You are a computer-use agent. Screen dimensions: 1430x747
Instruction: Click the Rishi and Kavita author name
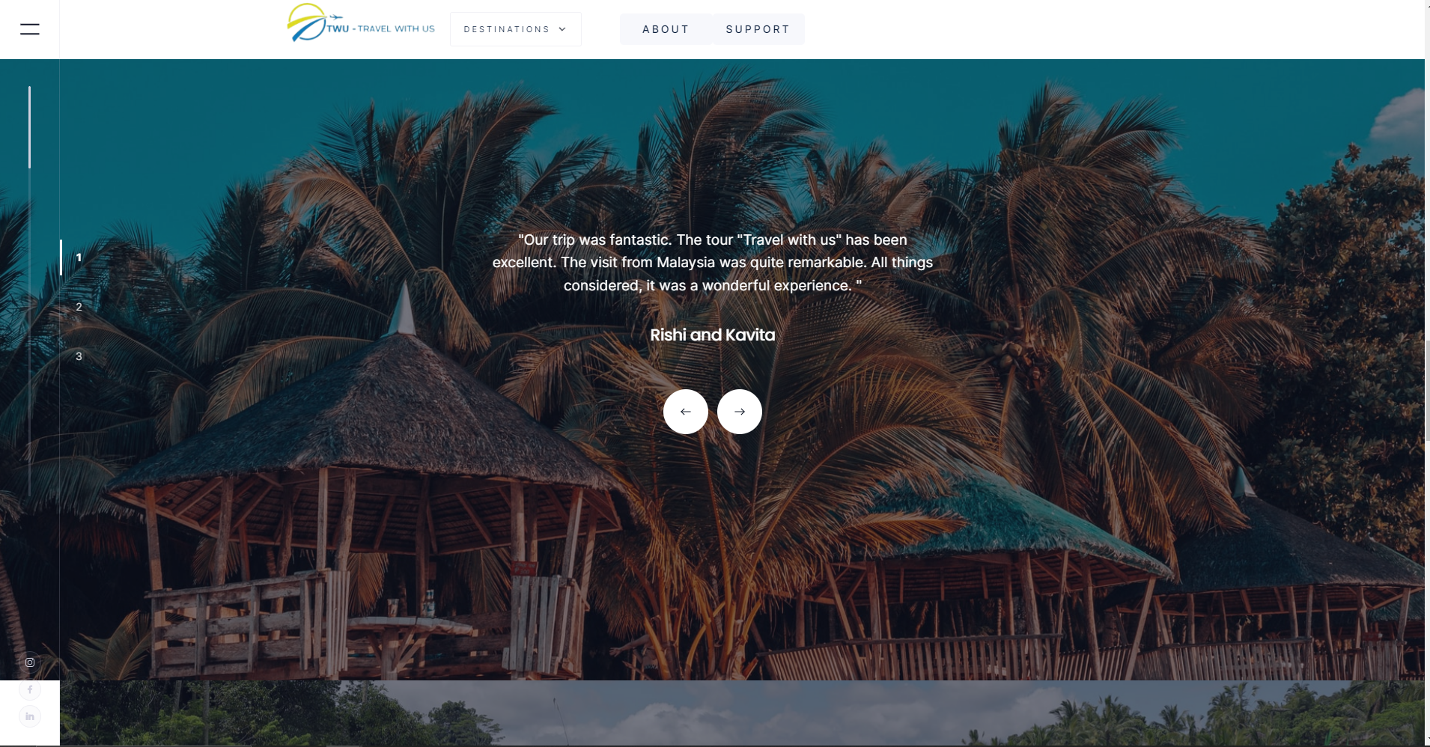click(x=712, y=335)
